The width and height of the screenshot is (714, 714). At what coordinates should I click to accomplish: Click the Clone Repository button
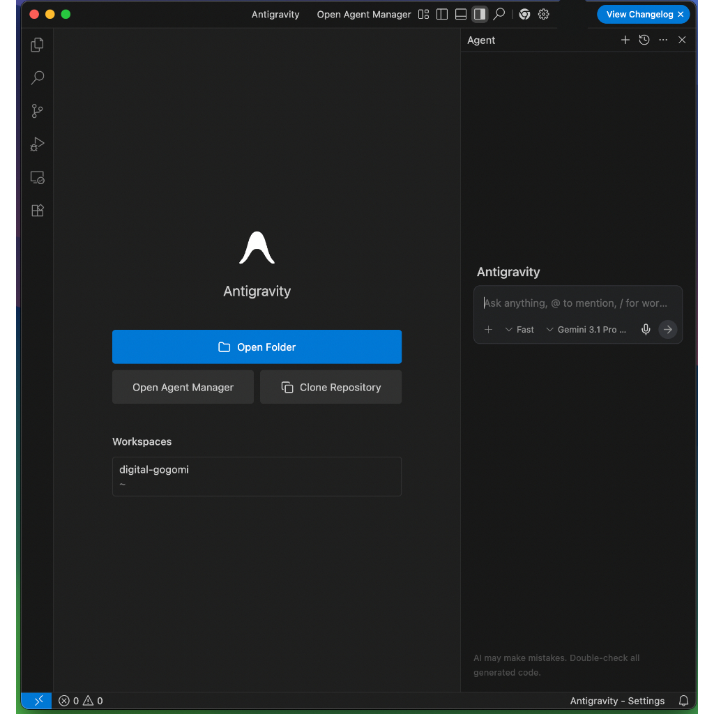tap(331, 387)
